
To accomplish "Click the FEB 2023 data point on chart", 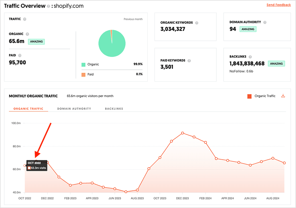I will click(x=70, y=185).
